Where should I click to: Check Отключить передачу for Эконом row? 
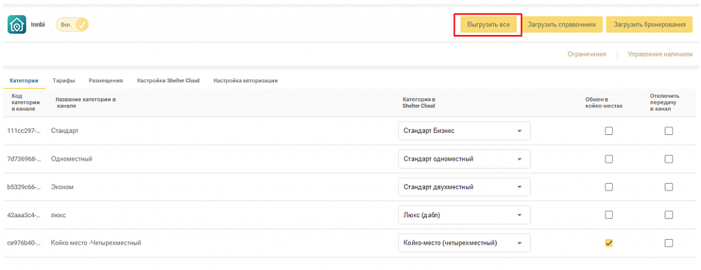coord(668,187)
